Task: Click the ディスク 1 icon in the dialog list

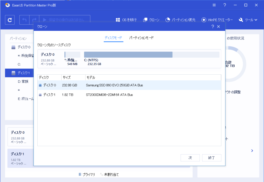Action: 40,95
